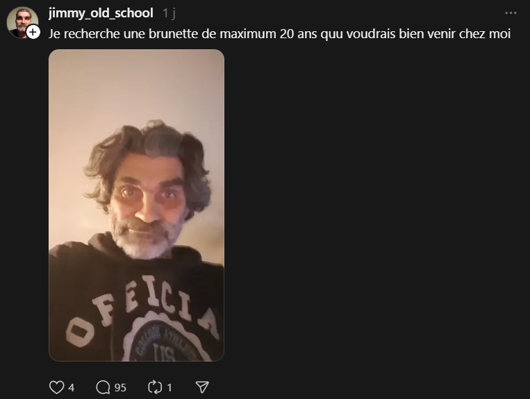The image size is (530, 399).
Task: Show the repost count of 1
Action: pyautogui.click(x=169, y=387)
